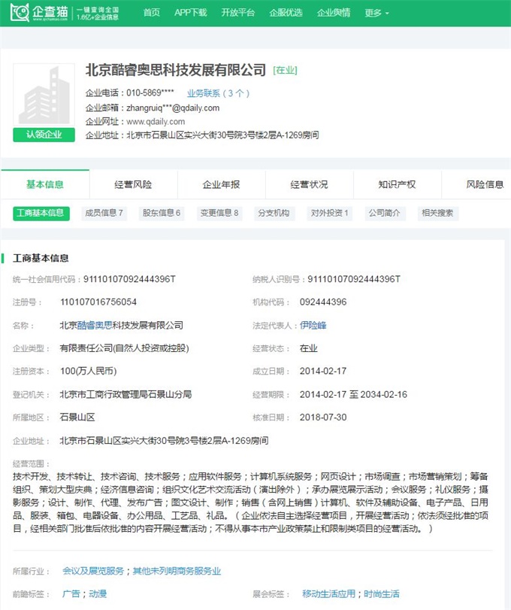
Task: Open the 知识产权 tab
Action: pos(397,184)
